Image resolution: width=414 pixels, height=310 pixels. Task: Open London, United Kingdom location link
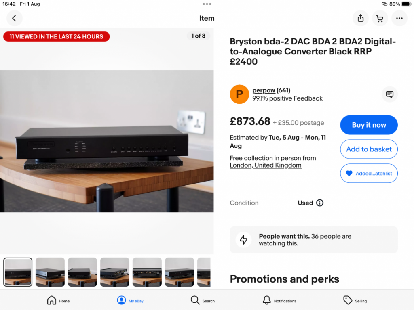[x=266, y=165]
